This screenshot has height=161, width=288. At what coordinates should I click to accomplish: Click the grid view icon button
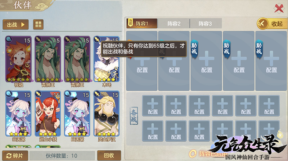point(38,24)
